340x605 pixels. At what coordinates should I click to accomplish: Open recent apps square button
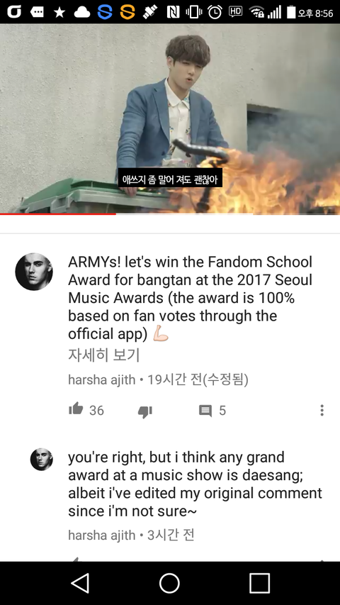tap(259, 582)
